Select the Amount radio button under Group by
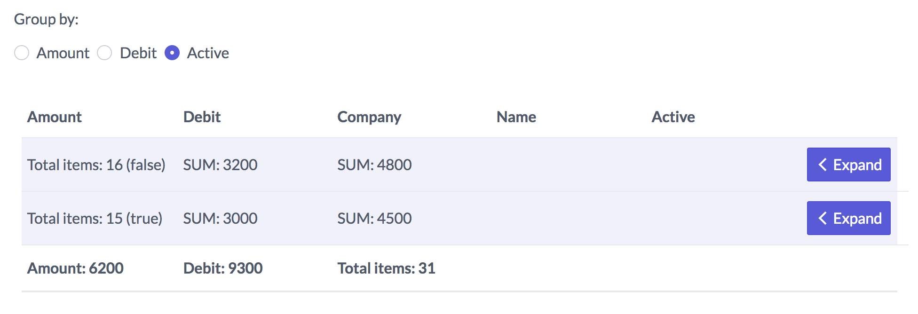 (x=22, y=53)
